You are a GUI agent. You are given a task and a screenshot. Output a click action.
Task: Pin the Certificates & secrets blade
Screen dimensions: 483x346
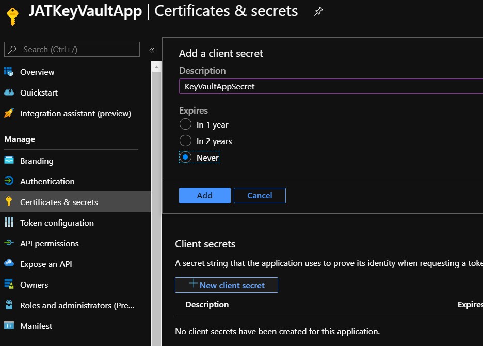[318, 11]
